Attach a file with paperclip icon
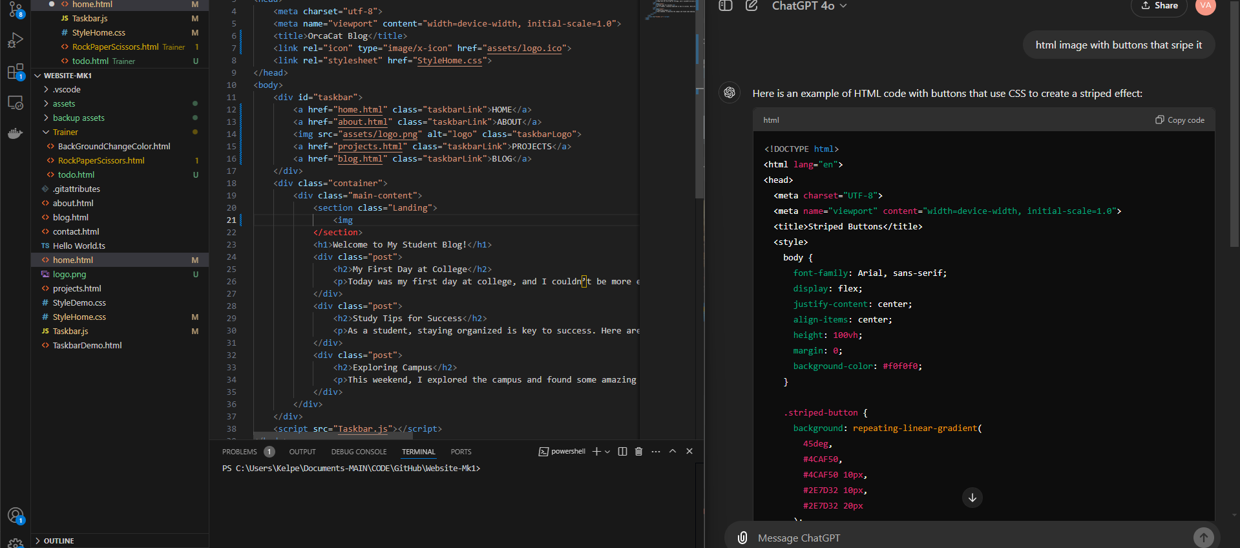1240x548 pixels. coord(742,538)
